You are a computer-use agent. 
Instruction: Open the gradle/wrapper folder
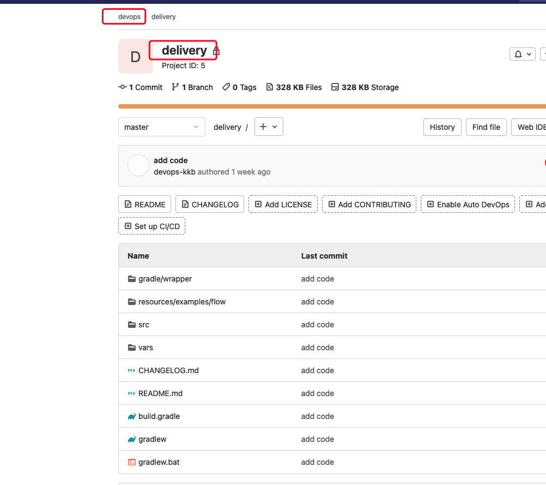165,279
